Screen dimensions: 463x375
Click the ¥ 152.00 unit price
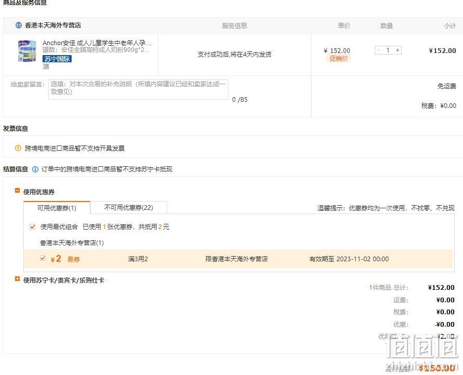pos(337,50)
